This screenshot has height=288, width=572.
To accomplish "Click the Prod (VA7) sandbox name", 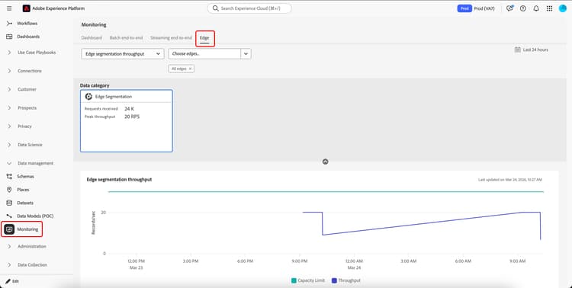I will click(x=484, y=8).
